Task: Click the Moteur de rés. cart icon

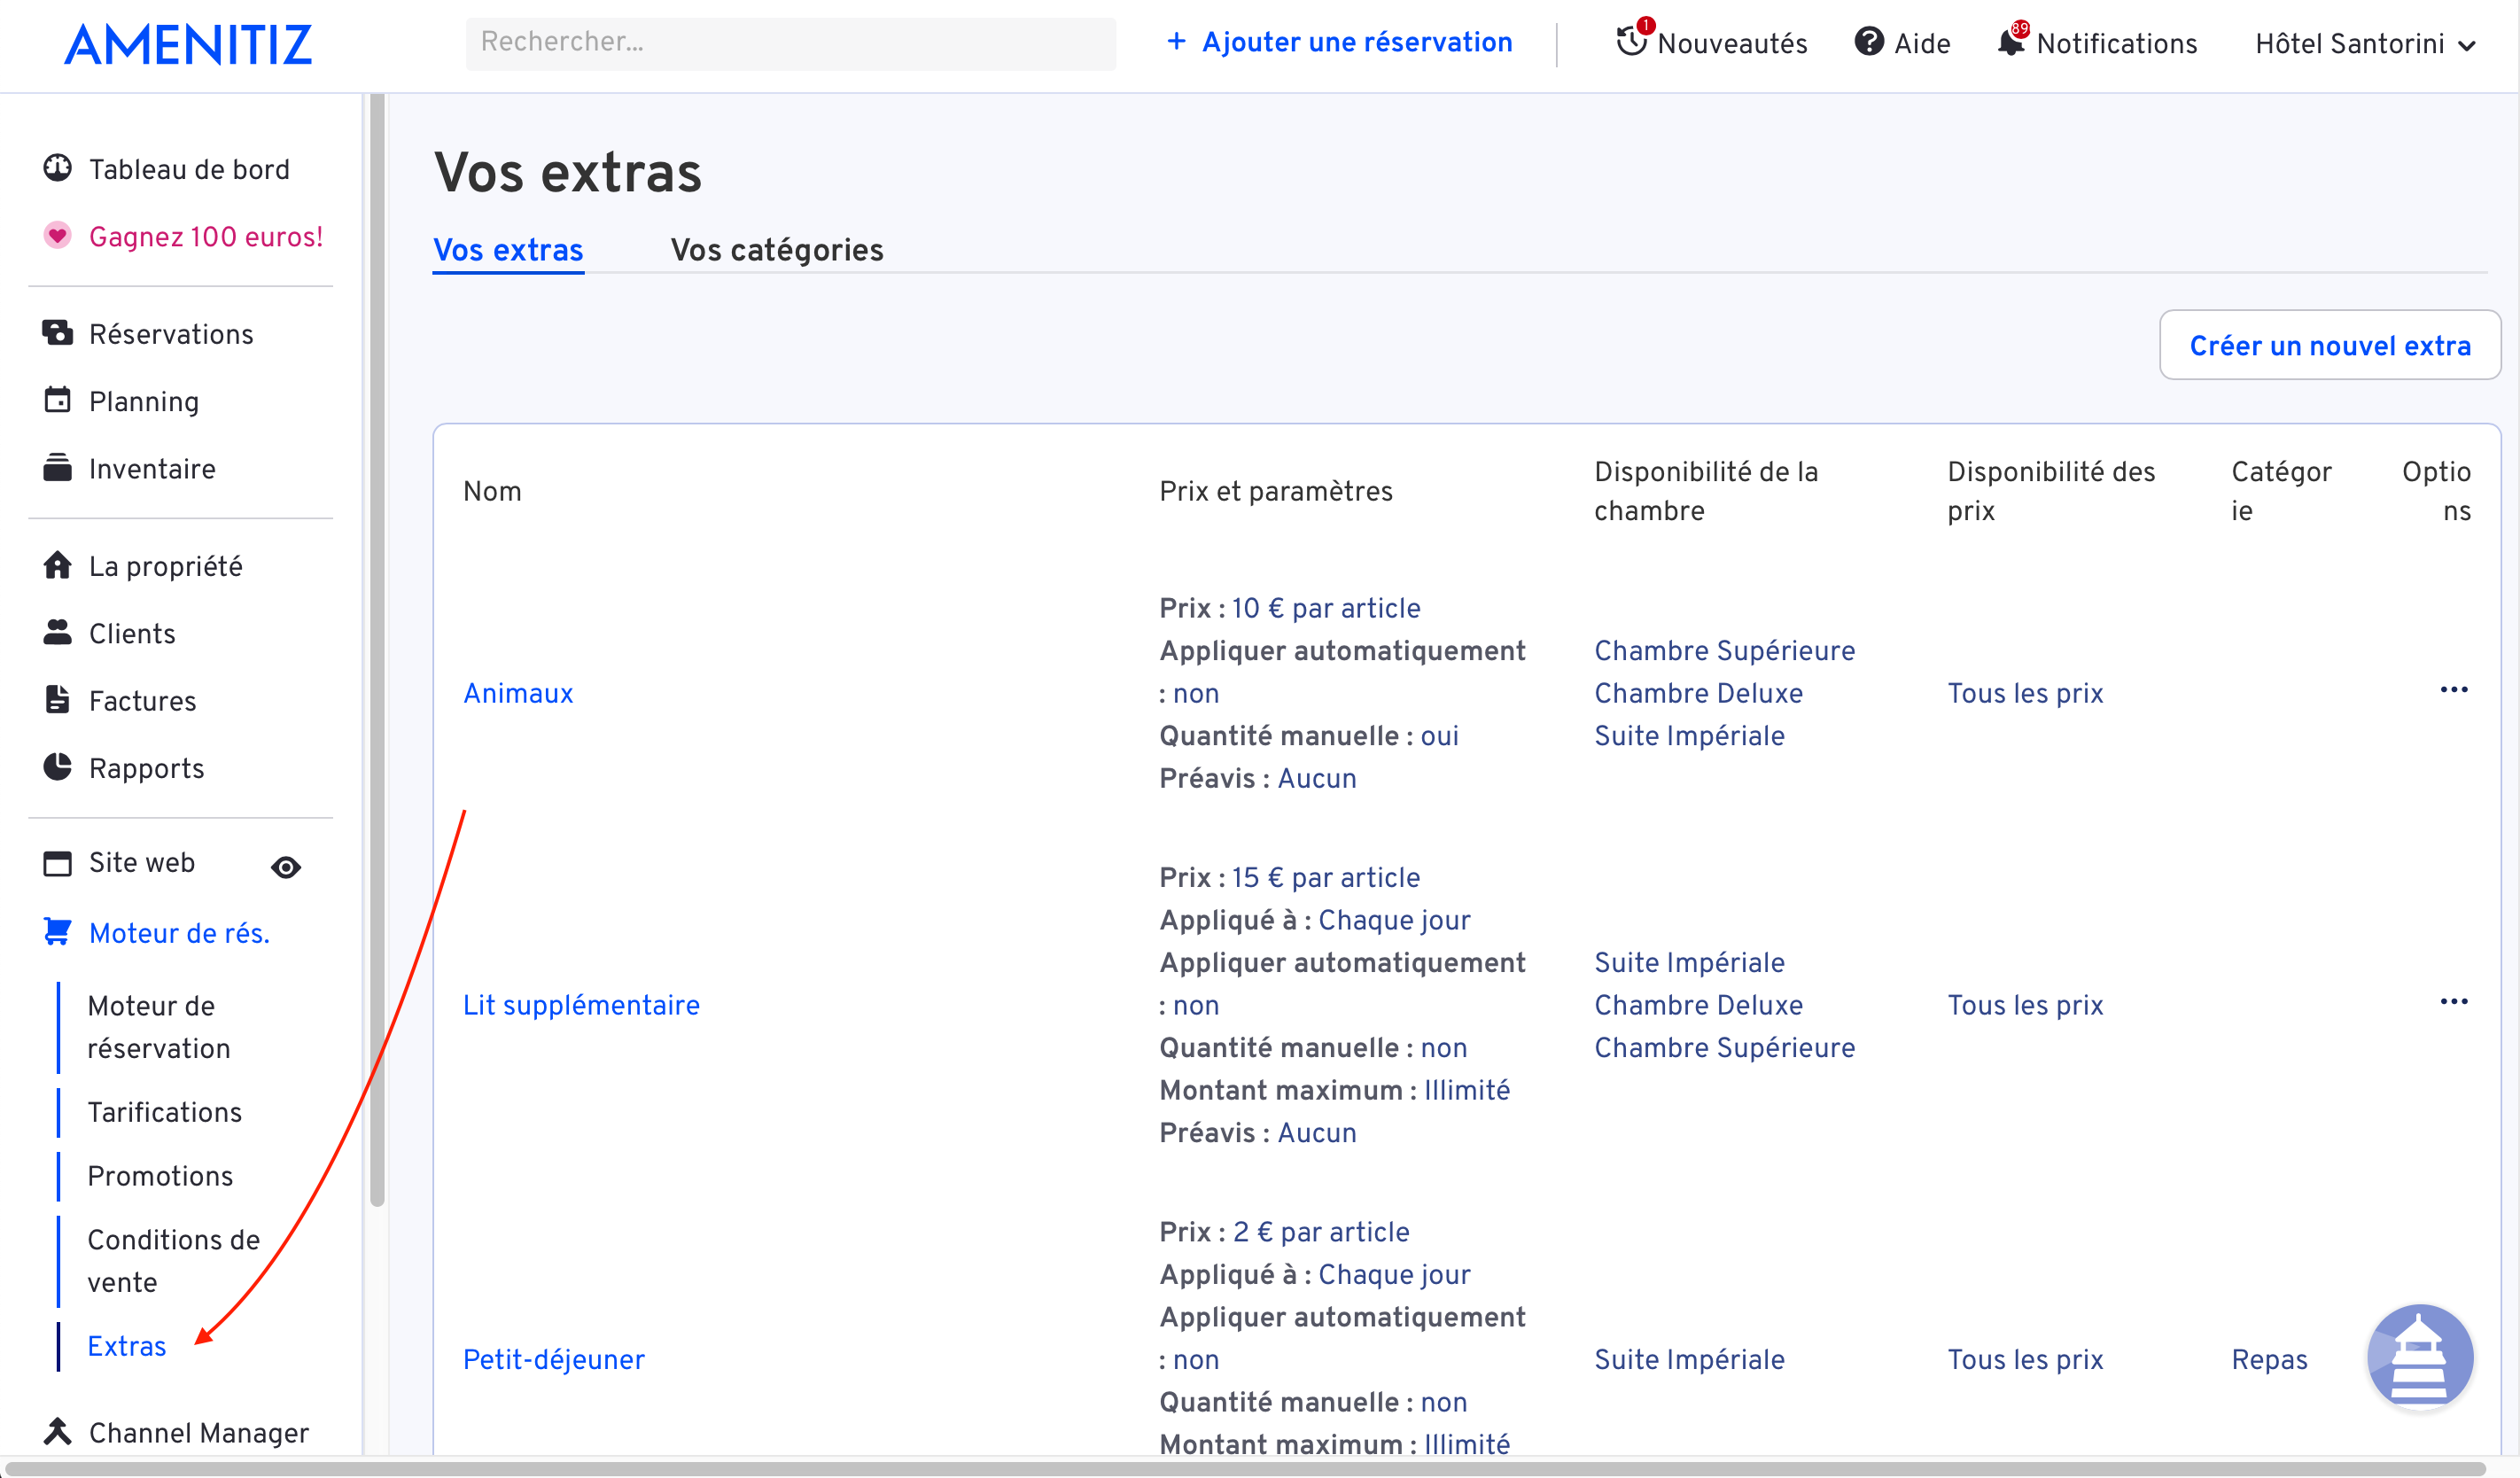Action: 57,932
